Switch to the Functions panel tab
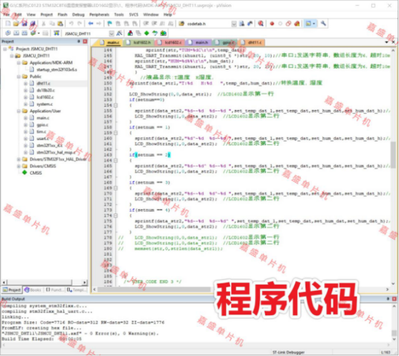The height and width of the screenshot is (356, 399). pyautogui.click(x=54, y=290)
